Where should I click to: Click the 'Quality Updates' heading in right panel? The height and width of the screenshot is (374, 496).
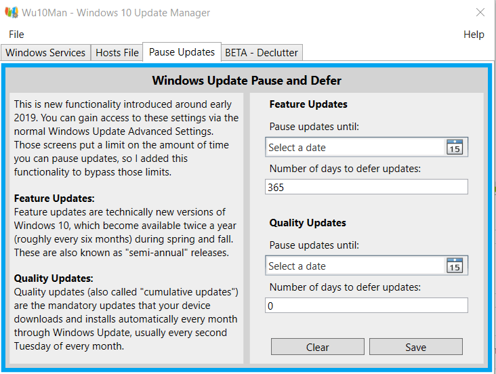tap(308, 223)
